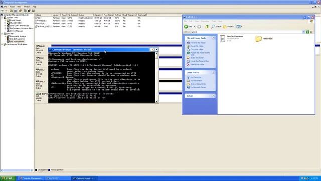Expand Event Viewer tree node
Image resolution: width=321 pixels, height=181 pixels.
pyautogui.click(x=5, y=20)
